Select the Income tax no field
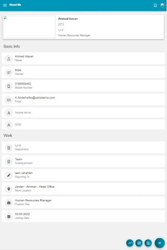 pos(83,113)
